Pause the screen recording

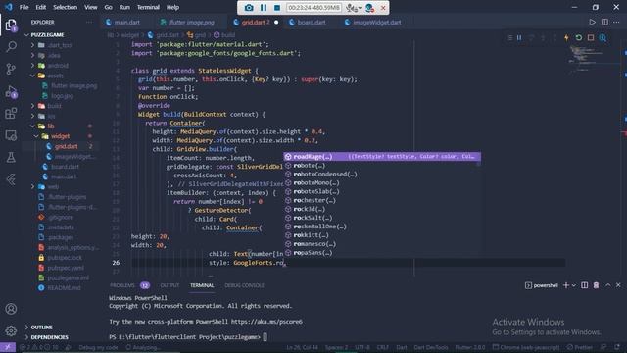[x=264, y=8]
